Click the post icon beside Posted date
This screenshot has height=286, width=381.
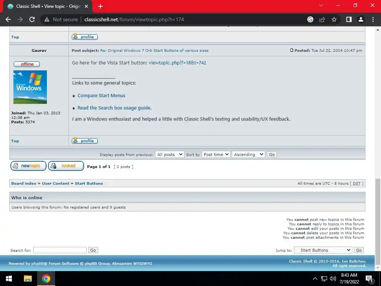tap(292, 50)
